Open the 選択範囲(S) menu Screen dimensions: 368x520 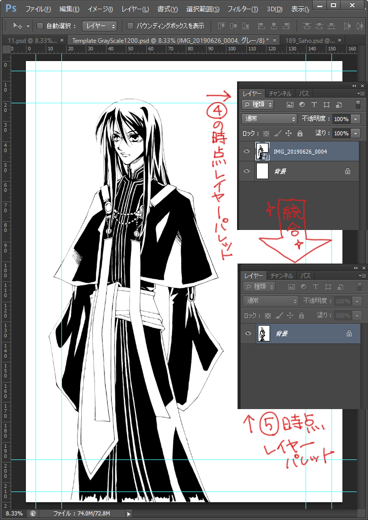(x=203, y=9)
